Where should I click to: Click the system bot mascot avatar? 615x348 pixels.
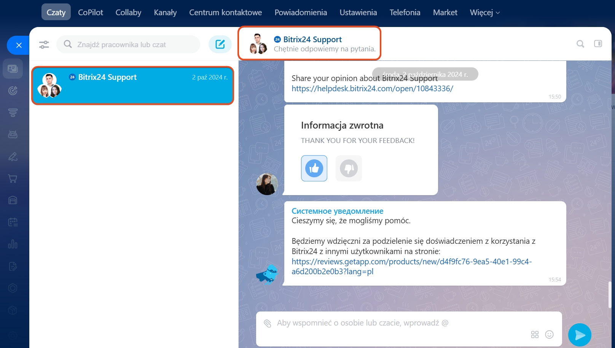[x=267, y=275]
